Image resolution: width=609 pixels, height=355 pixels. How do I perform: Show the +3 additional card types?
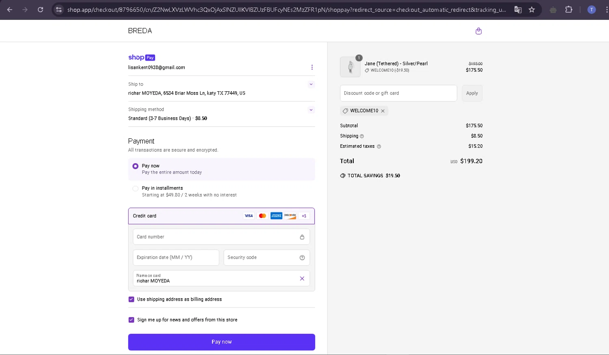(304, 216)
